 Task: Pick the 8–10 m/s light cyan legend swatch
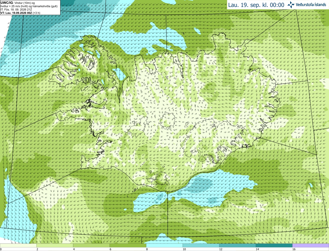(x=164, y=246)
